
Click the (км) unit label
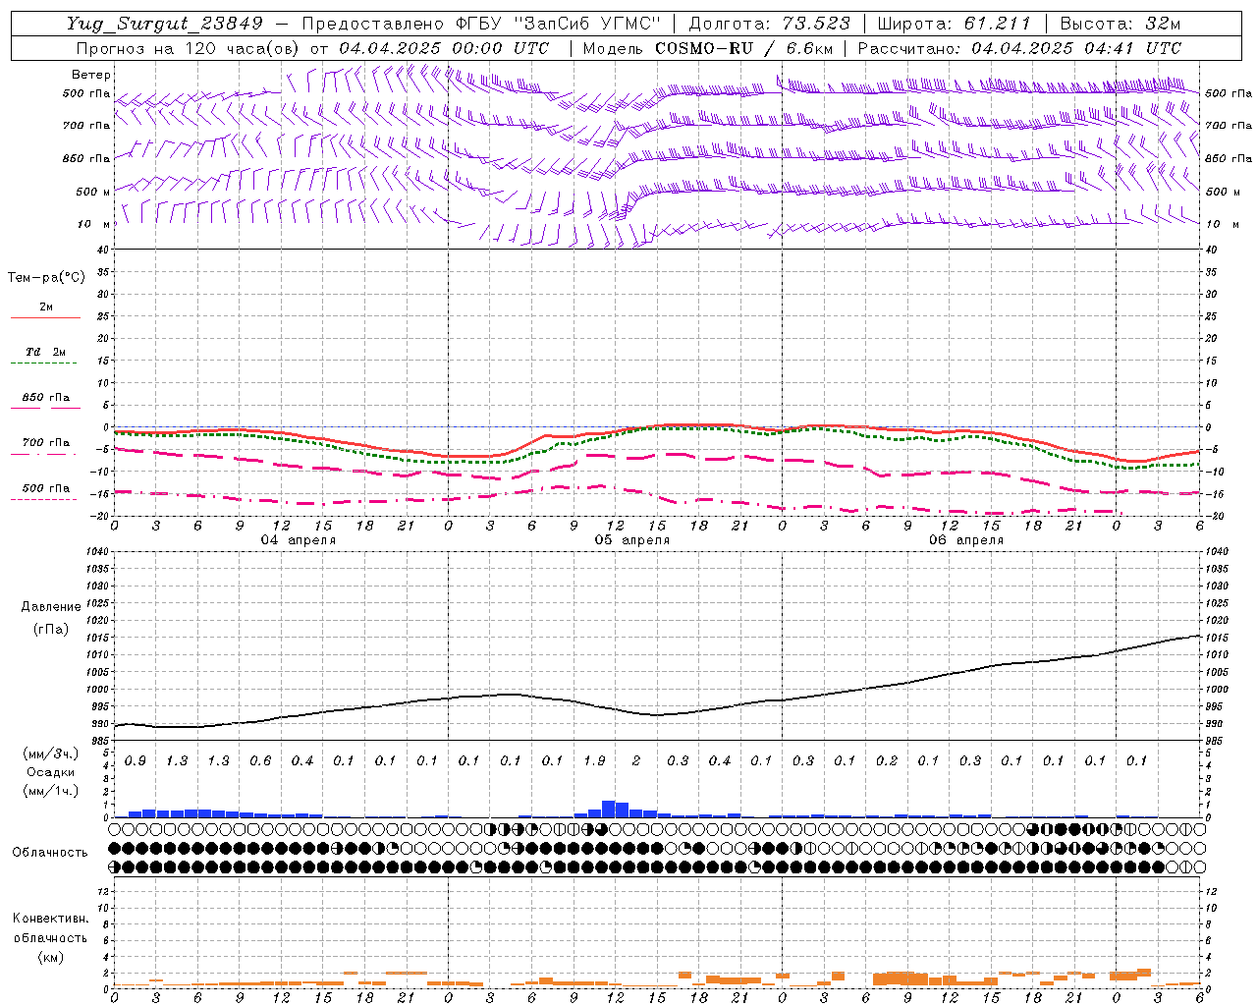[50, 956]
